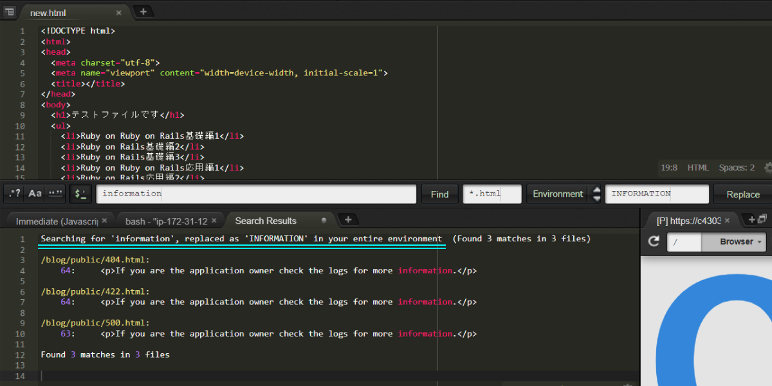
Task: Click the 'Found 3 matches in 3 files' line
Action: point(106,354)
